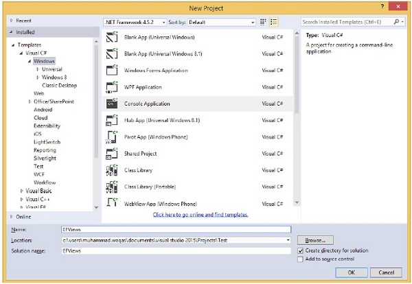Select Android category in the tree
The height and width of the screenshot is (284, 412).
[43, 110]
